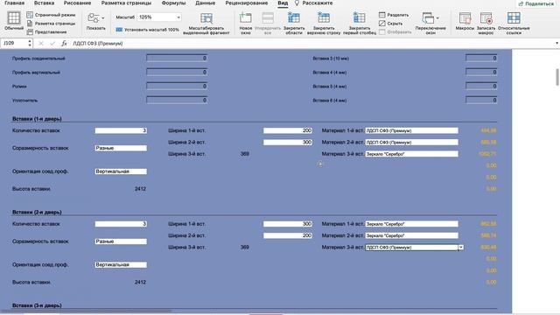Select 2-я дверь Ширина 1-й вст. value 300
Screen dimensions: 560x315
point(288,224)
